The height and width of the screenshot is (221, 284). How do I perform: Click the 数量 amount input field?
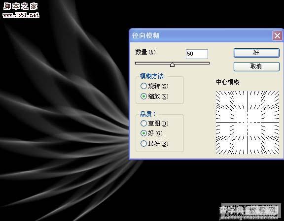tap(197, 54)
